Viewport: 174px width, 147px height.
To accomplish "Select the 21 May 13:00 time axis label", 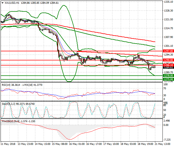I will pos(162,144).
